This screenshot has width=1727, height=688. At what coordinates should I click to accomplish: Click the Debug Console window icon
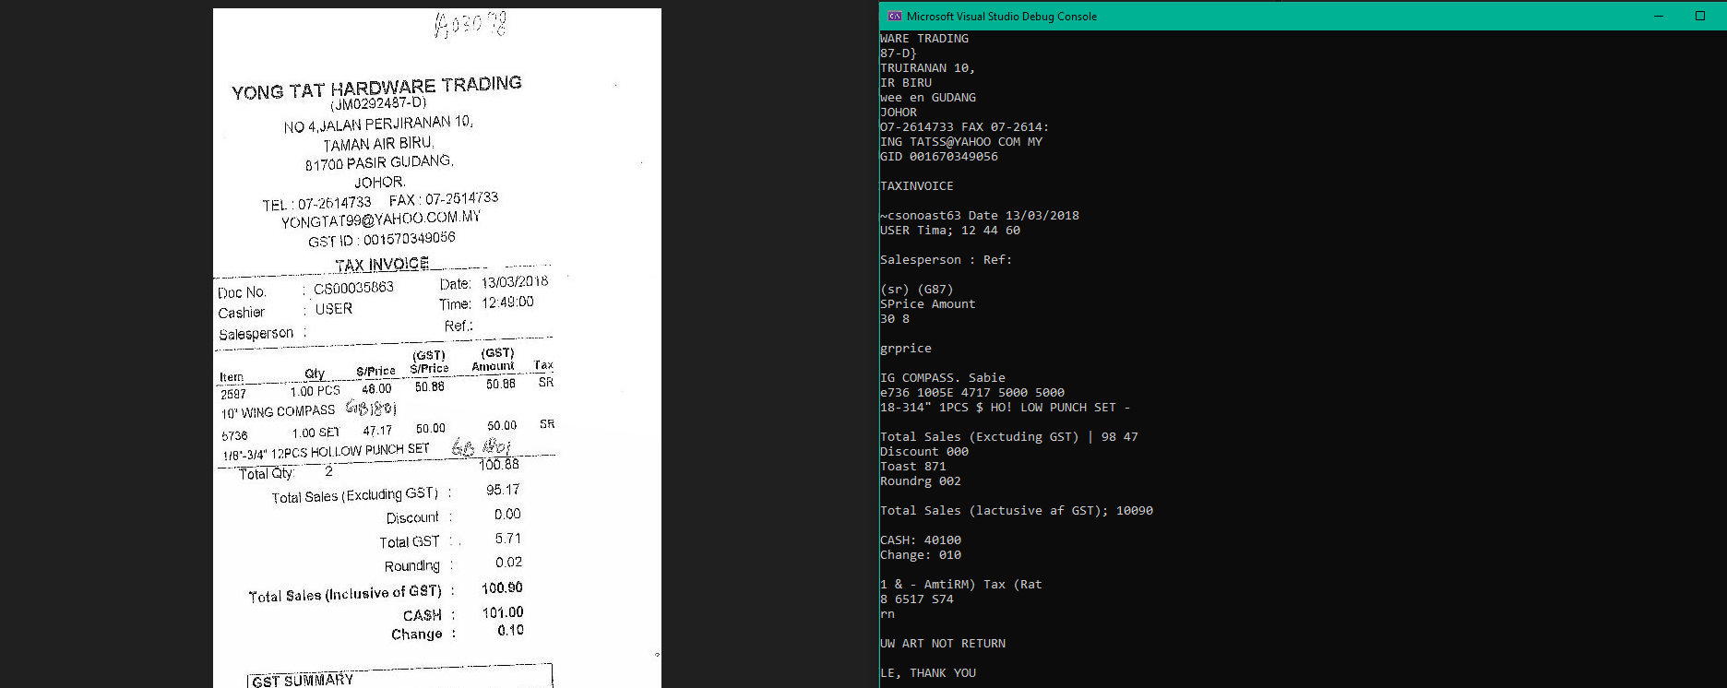pos(894,16)
